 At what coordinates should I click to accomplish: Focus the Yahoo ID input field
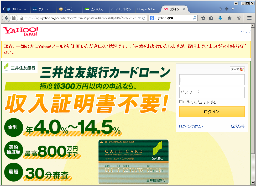pyautogui.click(x=212, y=80)
